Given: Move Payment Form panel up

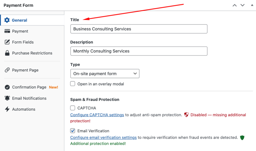Looking at the screenshot, I should pyautogui.click(x=234, y=5).
